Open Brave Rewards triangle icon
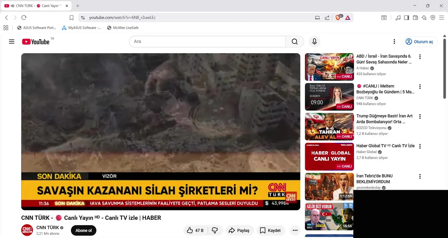448x238 pixels. [x=347, y=18]
